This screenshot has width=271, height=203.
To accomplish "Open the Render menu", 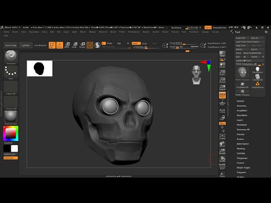I will (x=146, y=32).
